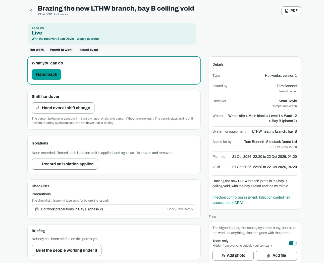The width and height of the screenshot is (324, 263).
Task: Click the 'Competent Person' role label
Action: [284, 106]
